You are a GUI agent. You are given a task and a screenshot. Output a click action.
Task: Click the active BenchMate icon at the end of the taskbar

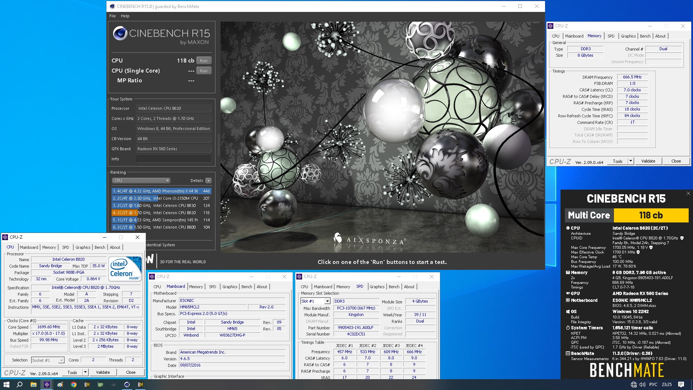click(140, 385)
